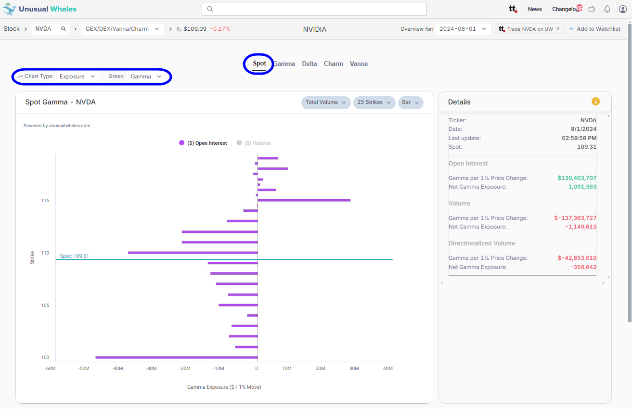The width and height of the screenshot is (632, 409).
Task: Click the Unusual Whales whale logo
Action: pyautogui.click(x=10, y=9)
